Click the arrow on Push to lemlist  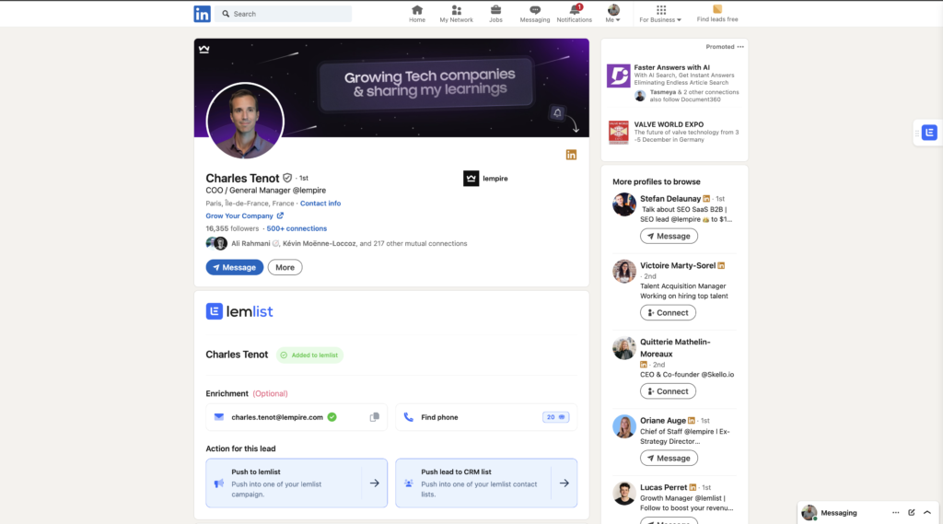(375, 483)
